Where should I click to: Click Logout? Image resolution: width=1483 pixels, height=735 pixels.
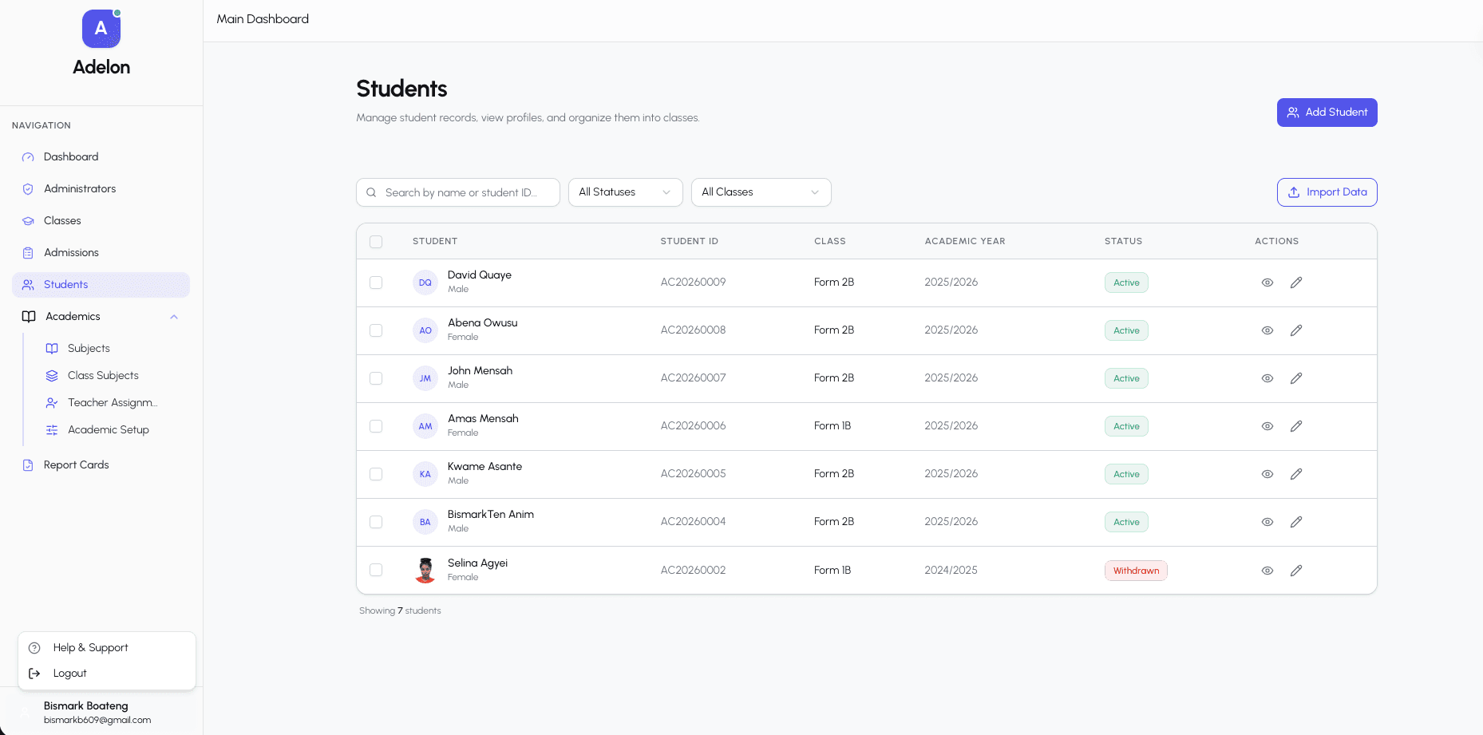107,674
